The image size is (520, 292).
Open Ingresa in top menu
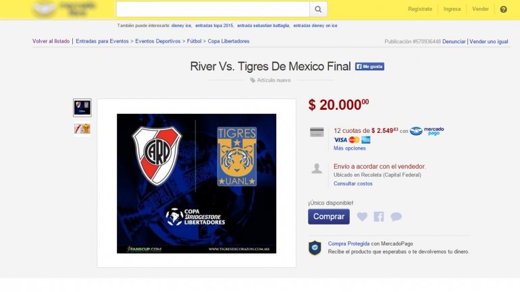coord(452,9)
